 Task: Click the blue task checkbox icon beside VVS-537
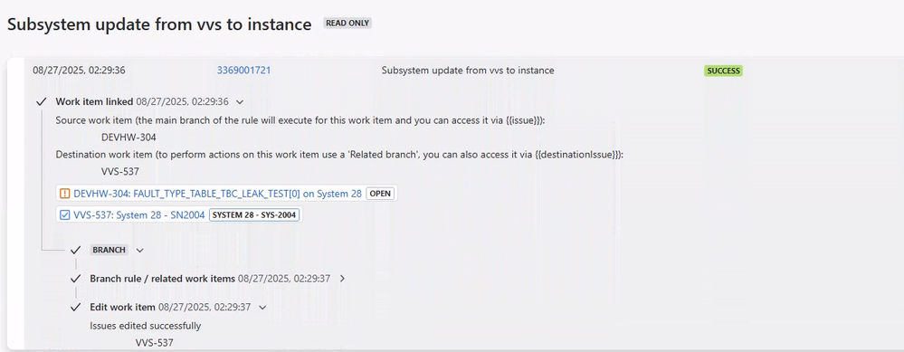pos(65,214)
